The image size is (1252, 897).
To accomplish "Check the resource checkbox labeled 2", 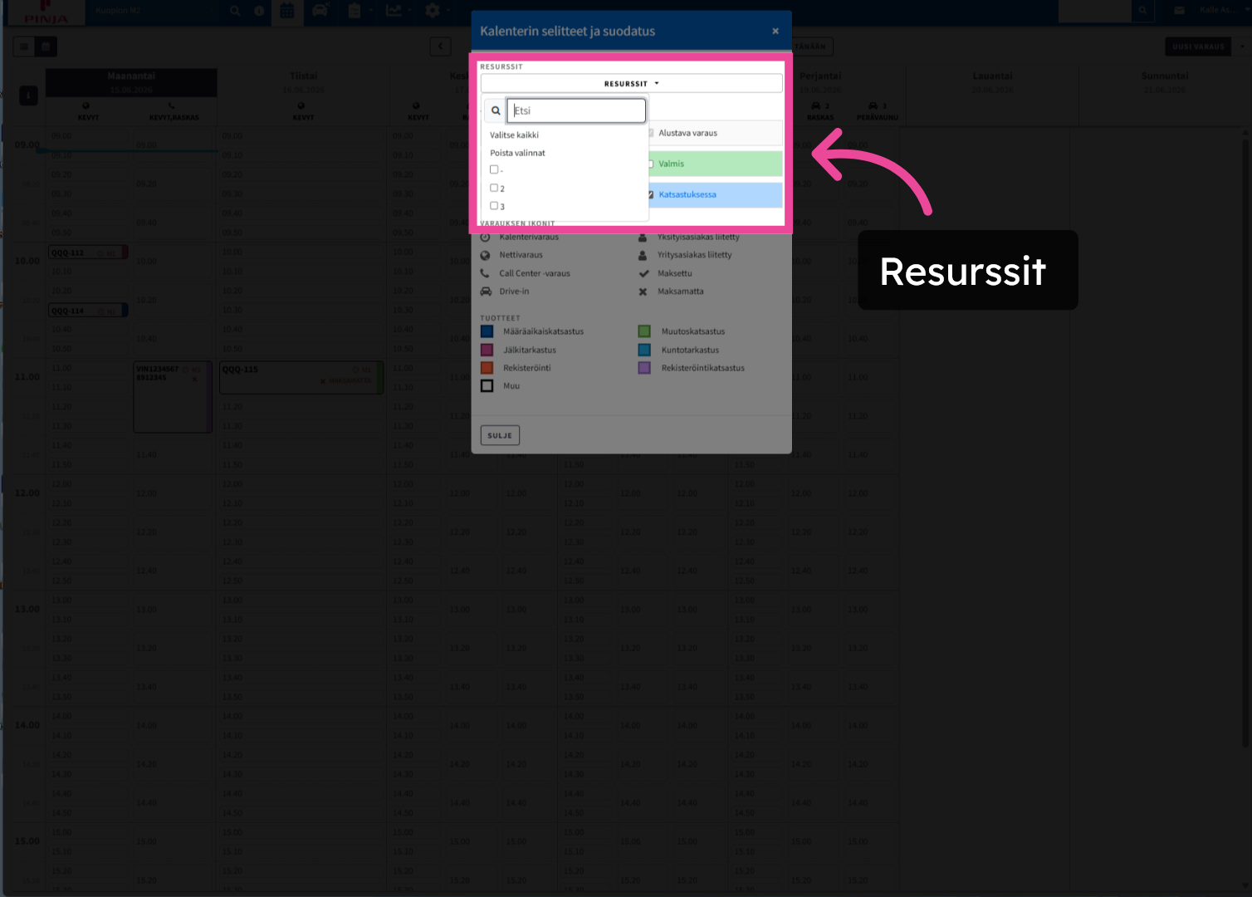I will 494,188.
